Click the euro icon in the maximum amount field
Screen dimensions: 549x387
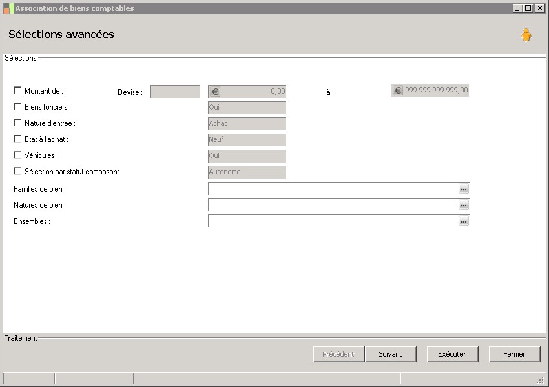(398, 90)
